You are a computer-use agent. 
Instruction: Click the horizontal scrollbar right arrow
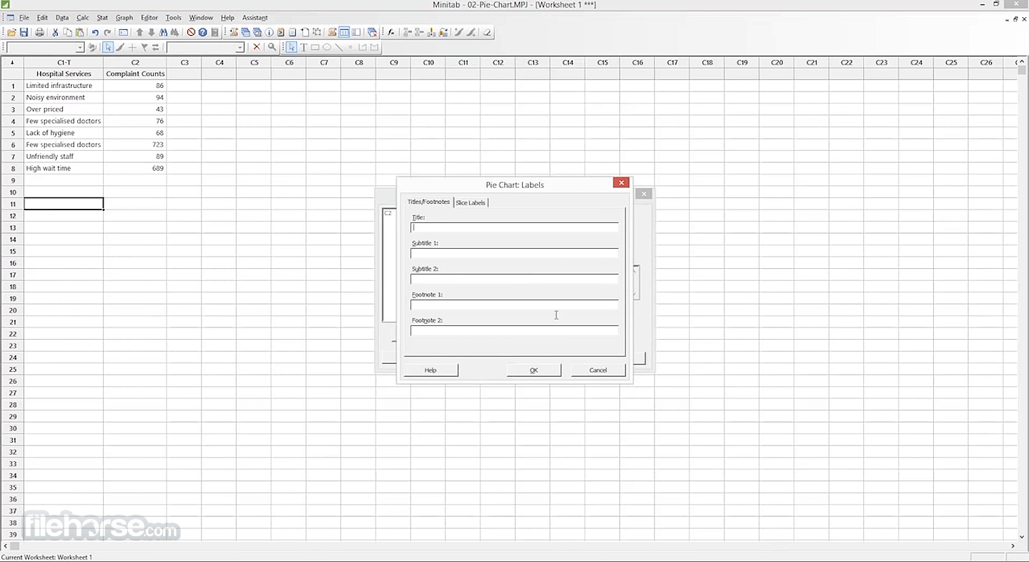click(x=1013, y=546)
